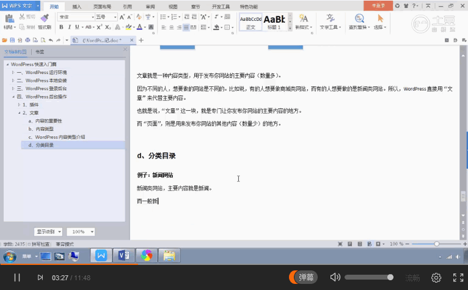Image resolution: width=468 pixels, height=290 pixels.
Task: Open the 显示级别 dropdown
Action: tap(48, 232)
